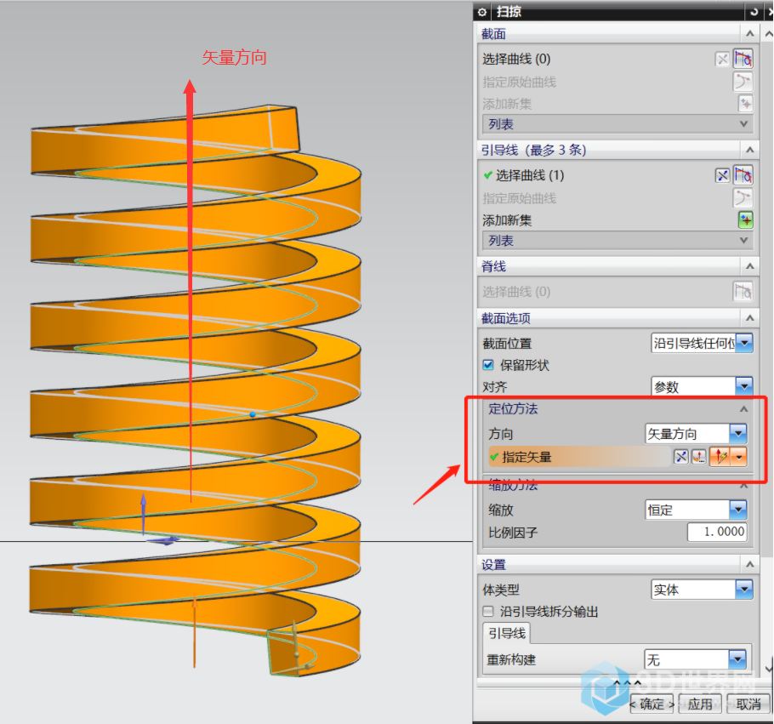Click the orange inferred vector icon

[x=721, y=457]
